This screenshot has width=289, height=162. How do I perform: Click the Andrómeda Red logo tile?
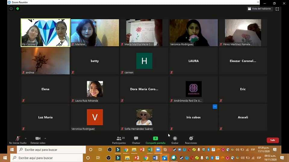point(194,89)
